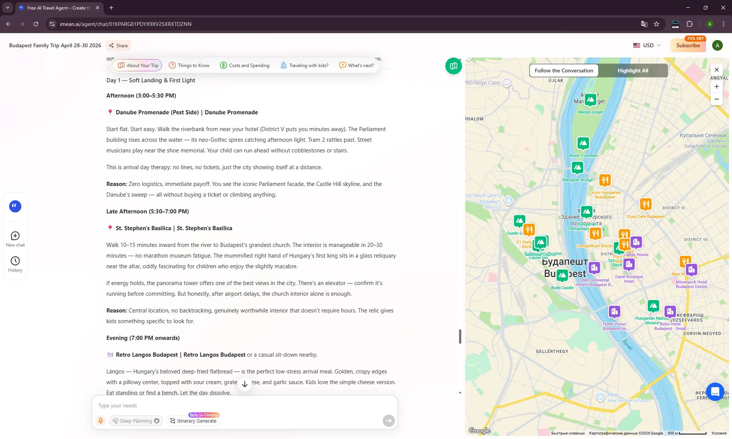Click the Carat Boutique Hotel marker
This screenshot has height=439, width=732.
[x=629, y=265]
